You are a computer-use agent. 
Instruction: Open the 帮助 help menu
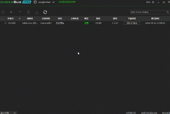click(148, 2)
